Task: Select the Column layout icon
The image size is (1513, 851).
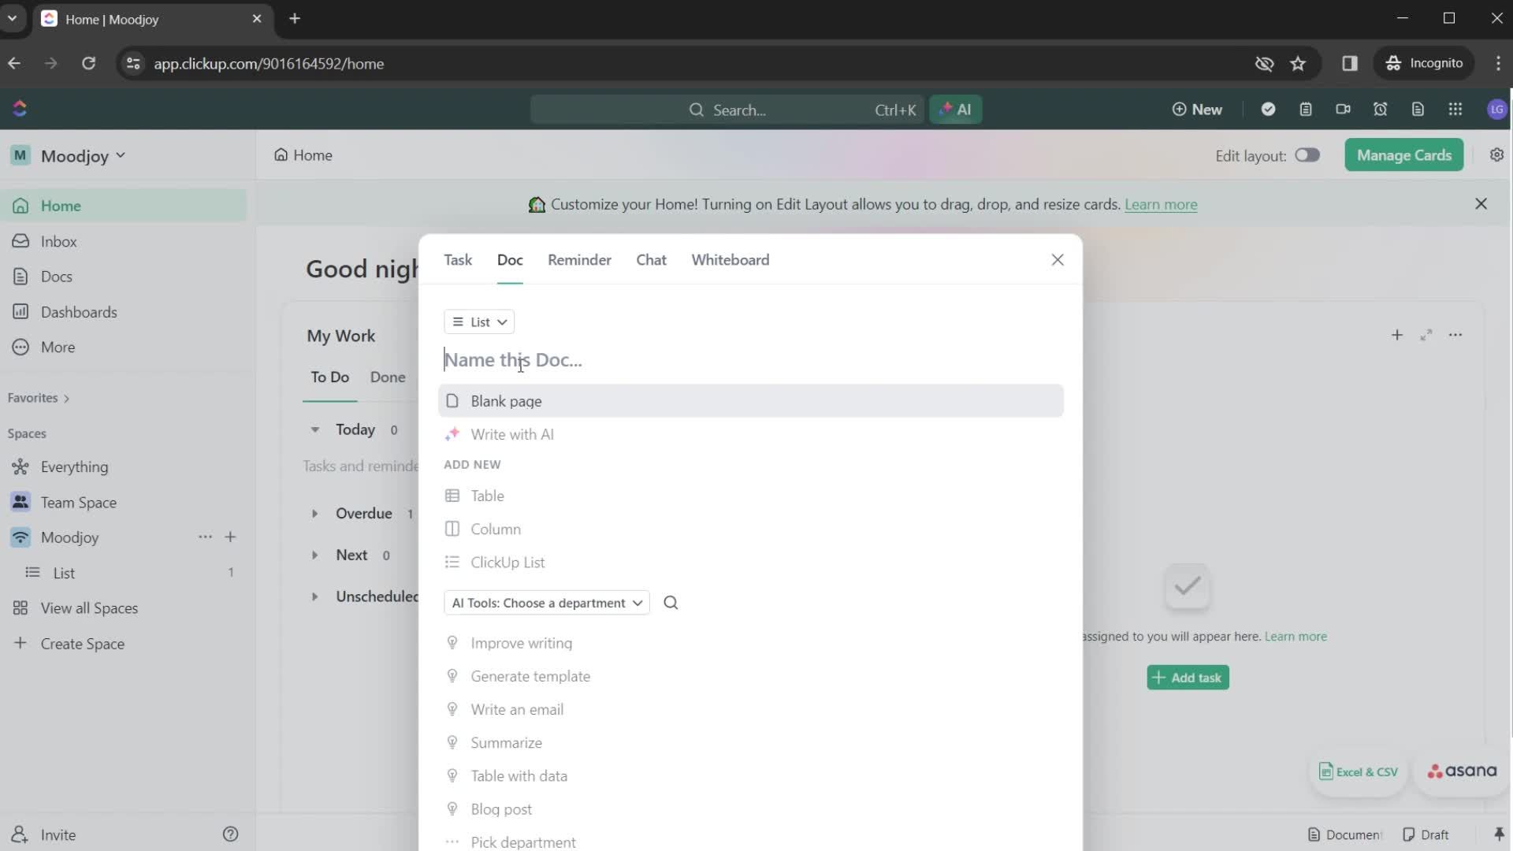Action: [452, 528]
